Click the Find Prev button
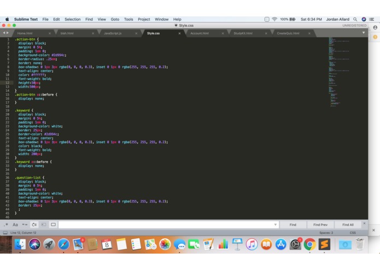The width and height of the screenshot is (380, 270). tap(320, 225)
